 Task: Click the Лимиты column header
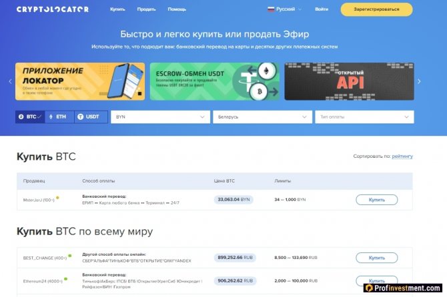[x=282, y=181]
